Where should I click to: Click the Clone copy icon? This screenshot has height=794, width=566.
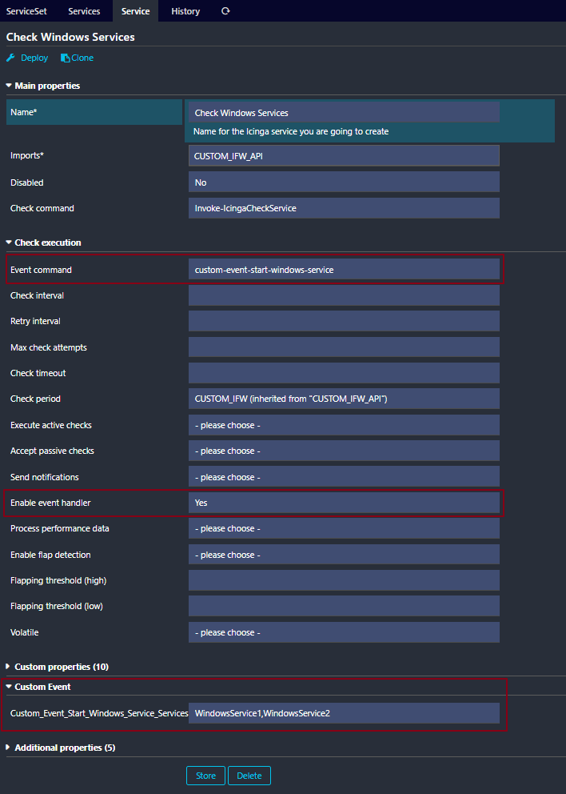pyautogui.click(x=65, y=58)
